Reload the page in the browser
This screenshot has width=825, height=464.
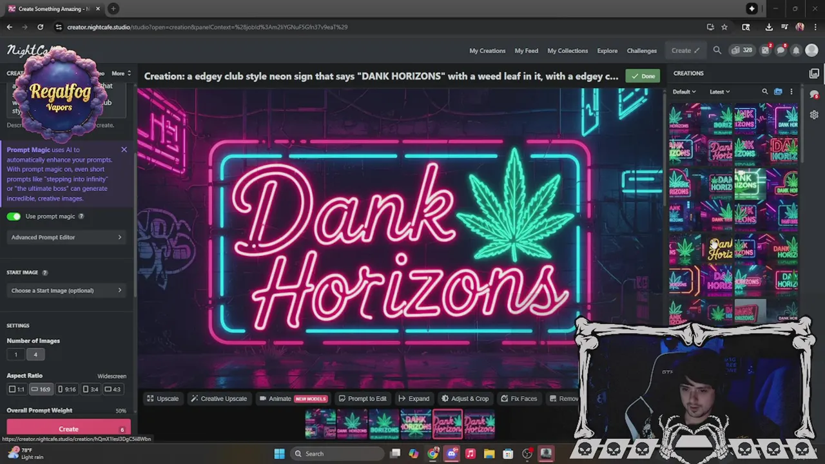click(x=40, y=27)
